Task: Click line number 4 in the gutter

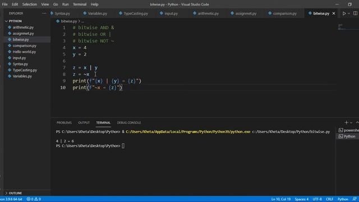Action: pyautogui.click(x=64, y=48)
